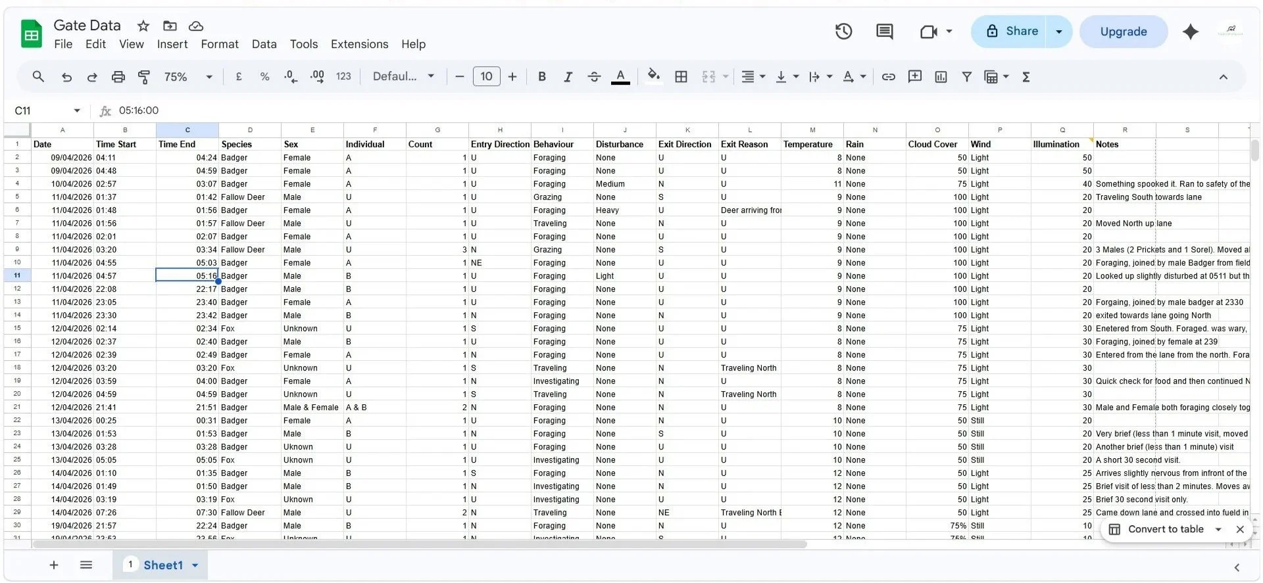Click the print icon
1263x583 pixels.
tap(118, 77)
